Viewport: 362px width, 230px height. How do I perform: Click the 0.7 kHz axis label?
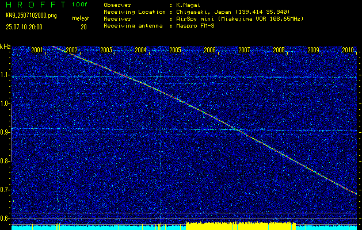click(5, 190)
